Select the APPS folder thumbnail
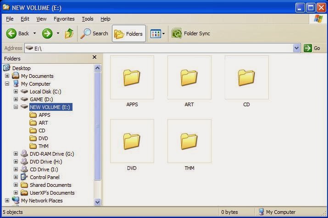 pos(132,77)
